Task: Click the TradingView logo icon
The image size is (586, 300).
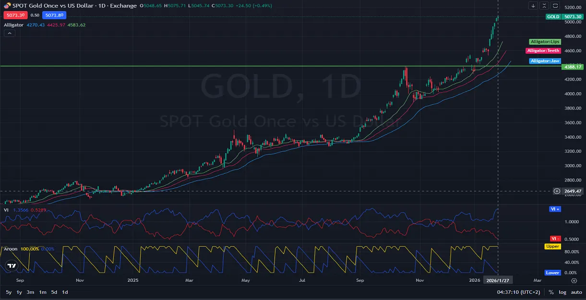Action: click(x=12, y=265)
